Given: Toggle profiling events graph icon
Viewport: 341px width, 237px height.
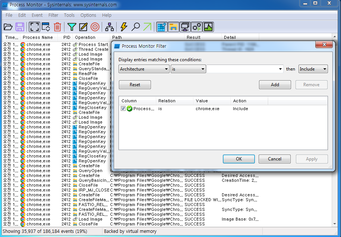Looking at the screenshot, I should coord(208,27).
